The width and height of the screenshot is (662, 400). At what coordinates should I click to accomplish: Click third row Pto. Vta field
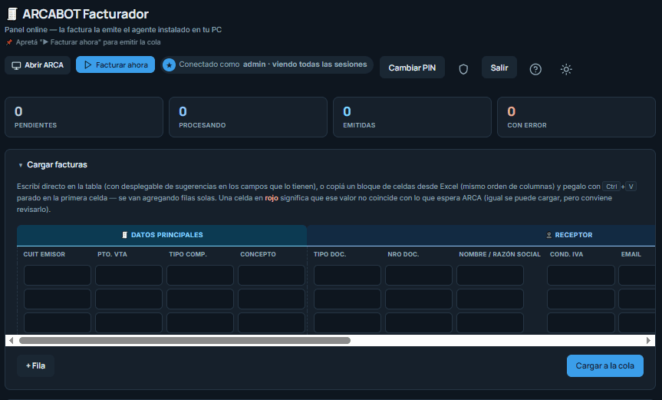[x=129, y=322]
